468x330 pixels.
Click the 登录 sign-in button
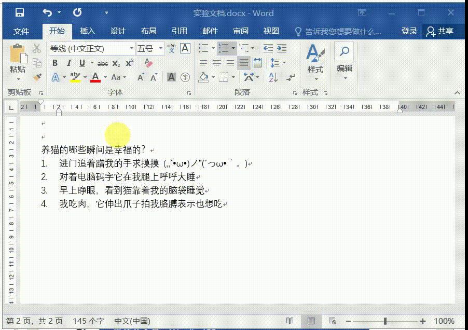tap(409, 31)
